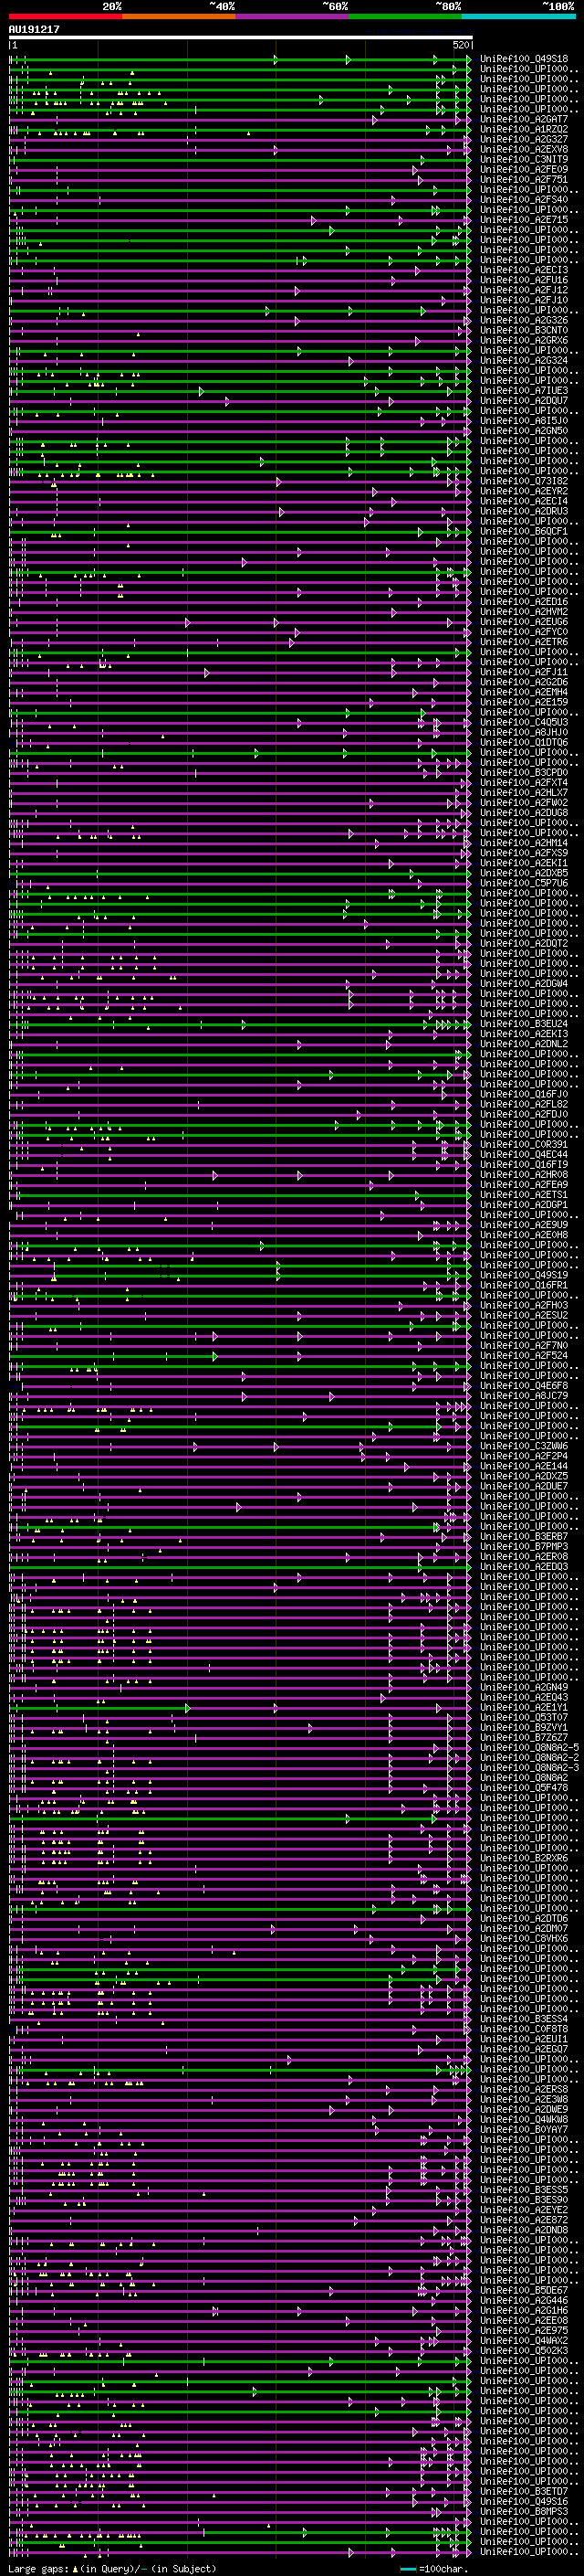Screen dimensions: 584x2576
Task: Open hit UniRef100_A2E144
Action: pos(524,1466)
